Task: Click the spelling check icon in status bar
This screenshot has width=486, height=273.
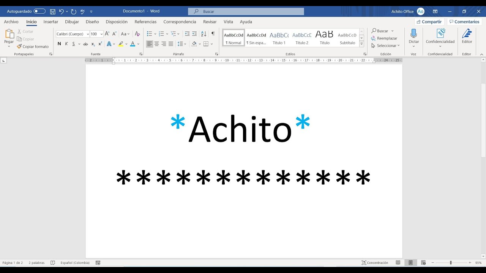Action: pos(53,263)
